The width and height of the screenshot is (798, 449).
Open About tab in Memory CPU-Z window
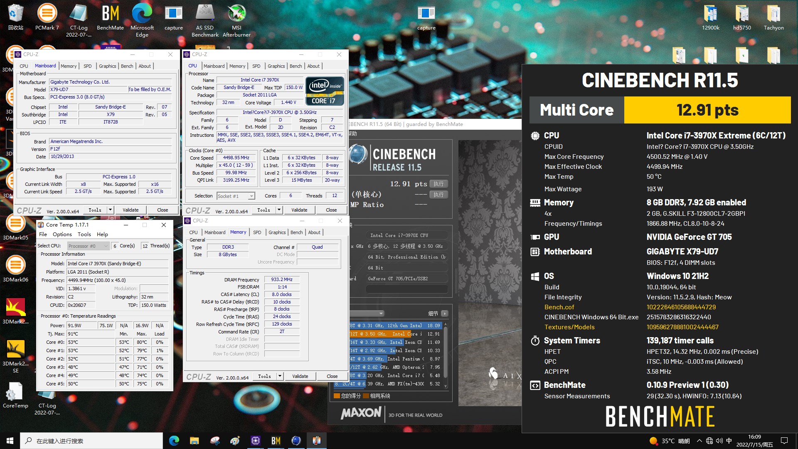click(x=314, y=232)
